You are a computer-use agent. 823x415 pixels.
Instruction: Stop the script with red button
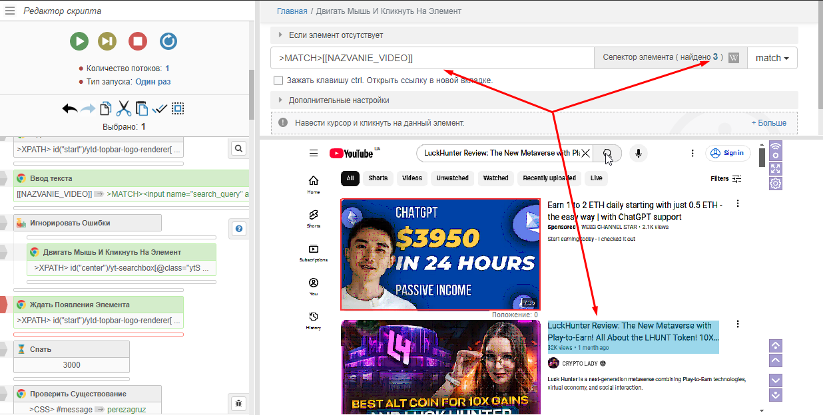tap(138, 41)
